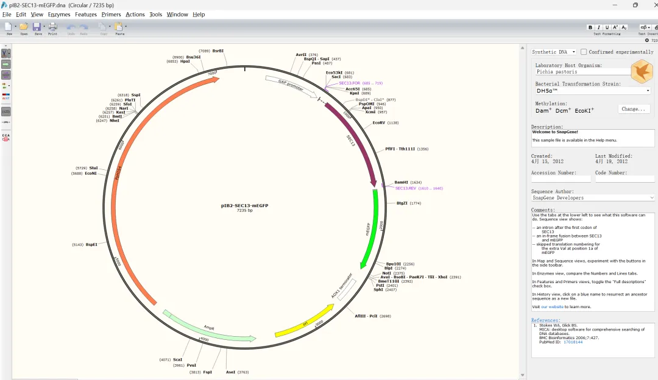The width and height of the screenshot is (658, 380).
Task: Click the Paste clipboard icon
Action: [119, 27]
